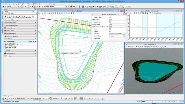Viewport: 185px width, 104px height.
Task: Open the Element Information side tab
Action: tap(2, 28)
